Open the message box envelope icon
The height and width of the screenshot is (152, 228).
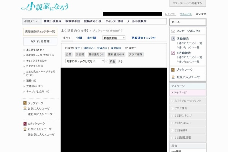pyautogui.click(x=173, y=31)
